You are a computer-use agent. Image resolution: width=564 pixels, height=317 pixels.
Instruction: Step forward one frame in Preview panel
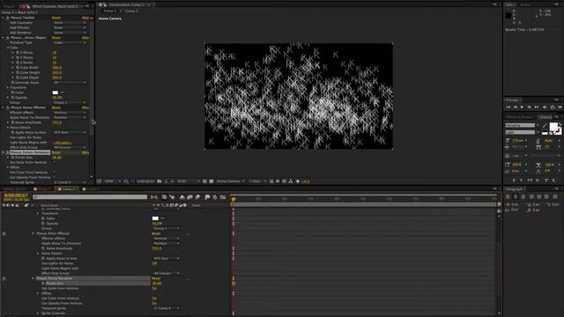pyautogui.click(x=529, y=107)
